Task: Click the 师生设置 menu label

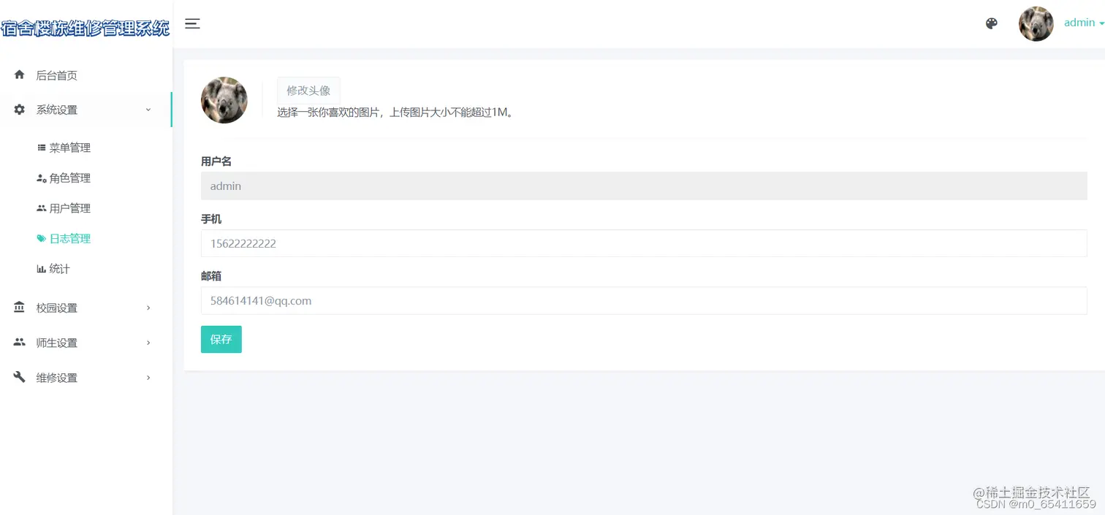Action: 57,343
